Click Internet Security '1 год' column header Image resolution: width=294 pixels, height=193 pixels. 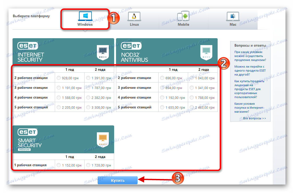pos(69,70)
